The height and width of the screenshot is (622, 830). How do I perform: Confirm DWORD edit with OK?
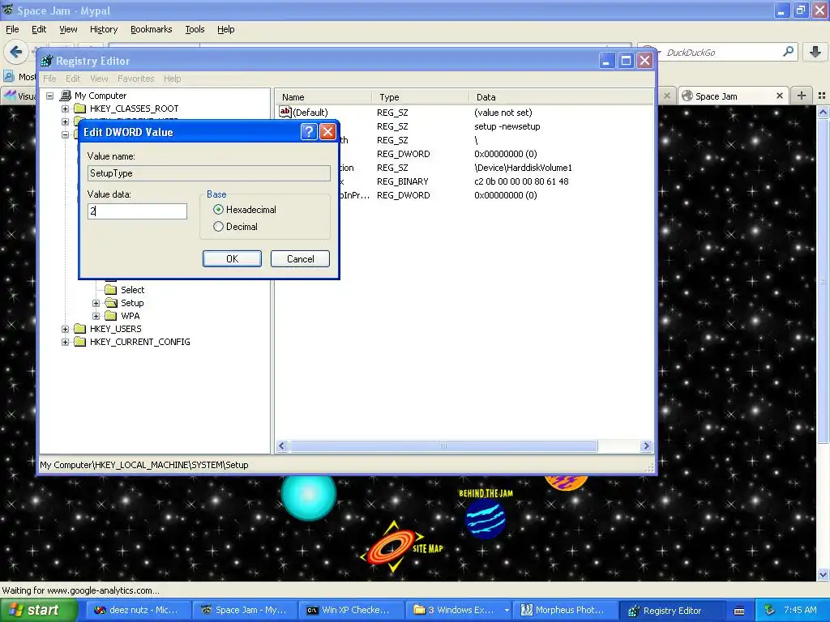[232, 258]
